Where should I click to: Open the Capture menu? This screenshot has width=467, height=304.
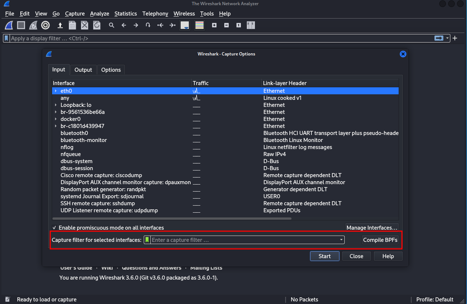click(75, 14)
